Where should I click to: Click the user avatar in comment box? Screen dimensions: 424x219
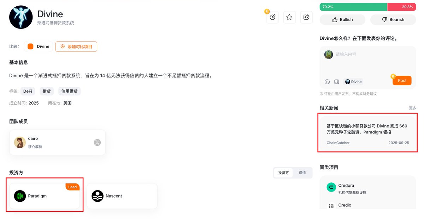coord(329,55)
